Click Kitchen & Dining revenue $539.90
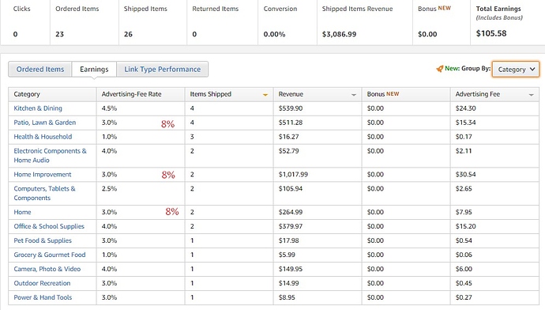Viewport: 545px width, 310px height. pos(291,108)
